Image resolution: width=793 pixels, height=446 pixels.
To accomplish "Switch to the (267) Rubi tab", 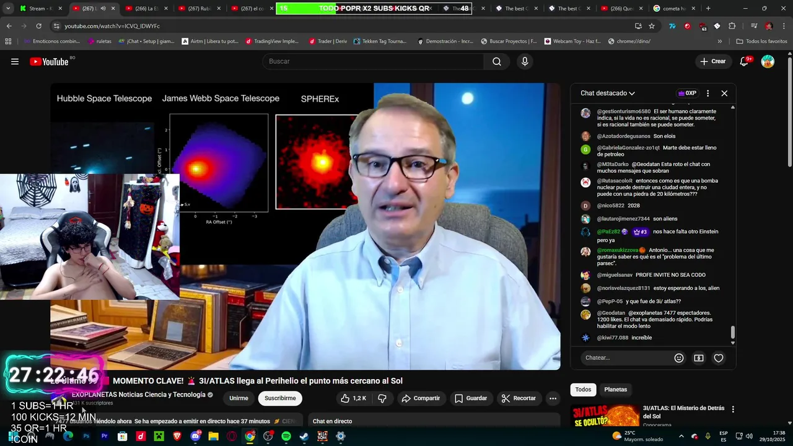I will pyautogui.click(x=199, y=9).
